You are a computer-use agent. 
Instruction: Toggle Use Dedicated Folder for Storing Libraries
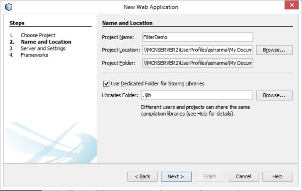(x=106, y=83)
